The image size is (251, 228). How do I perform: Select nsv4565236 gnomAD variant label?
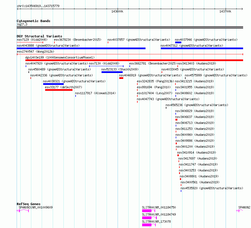coord(197,105)
